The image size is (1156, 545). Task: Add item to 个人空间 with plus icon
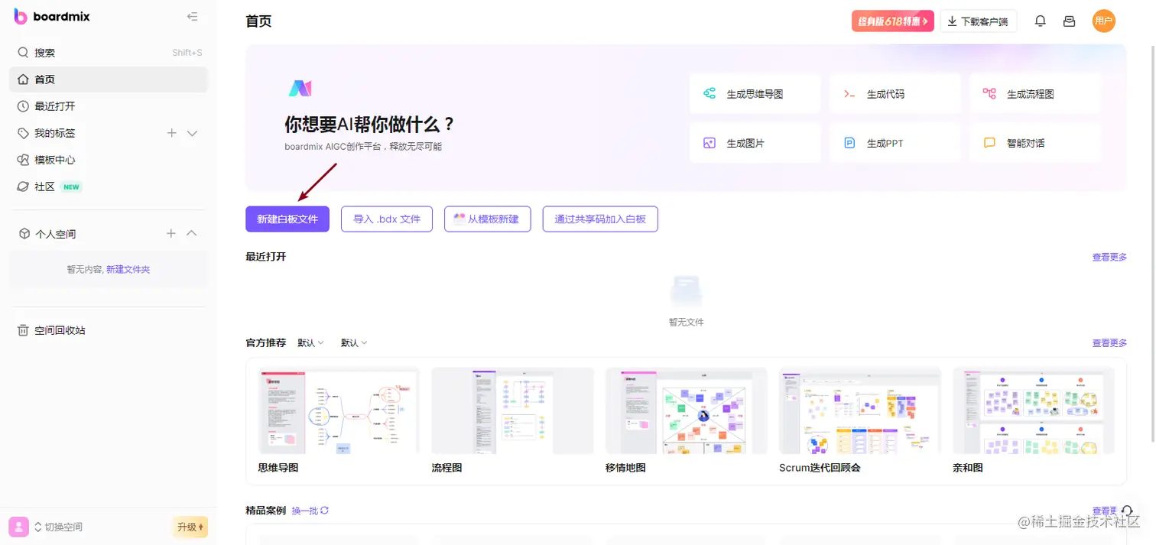(x=171, y=233)
